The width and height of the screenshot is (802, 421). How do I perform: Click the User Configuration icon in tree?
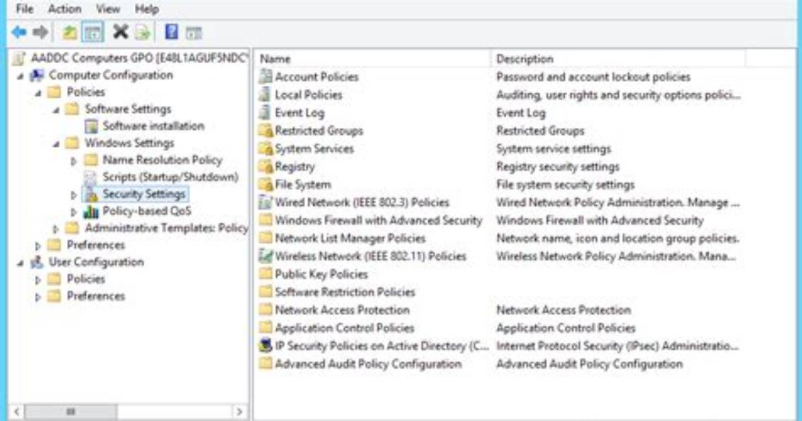tap(37, 262)
